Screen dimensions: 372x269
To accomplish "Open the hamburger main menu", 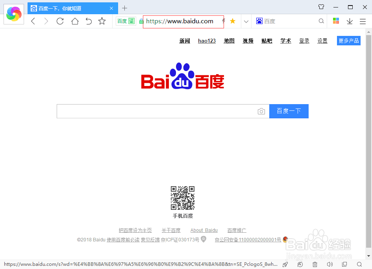I will (363, 21).
